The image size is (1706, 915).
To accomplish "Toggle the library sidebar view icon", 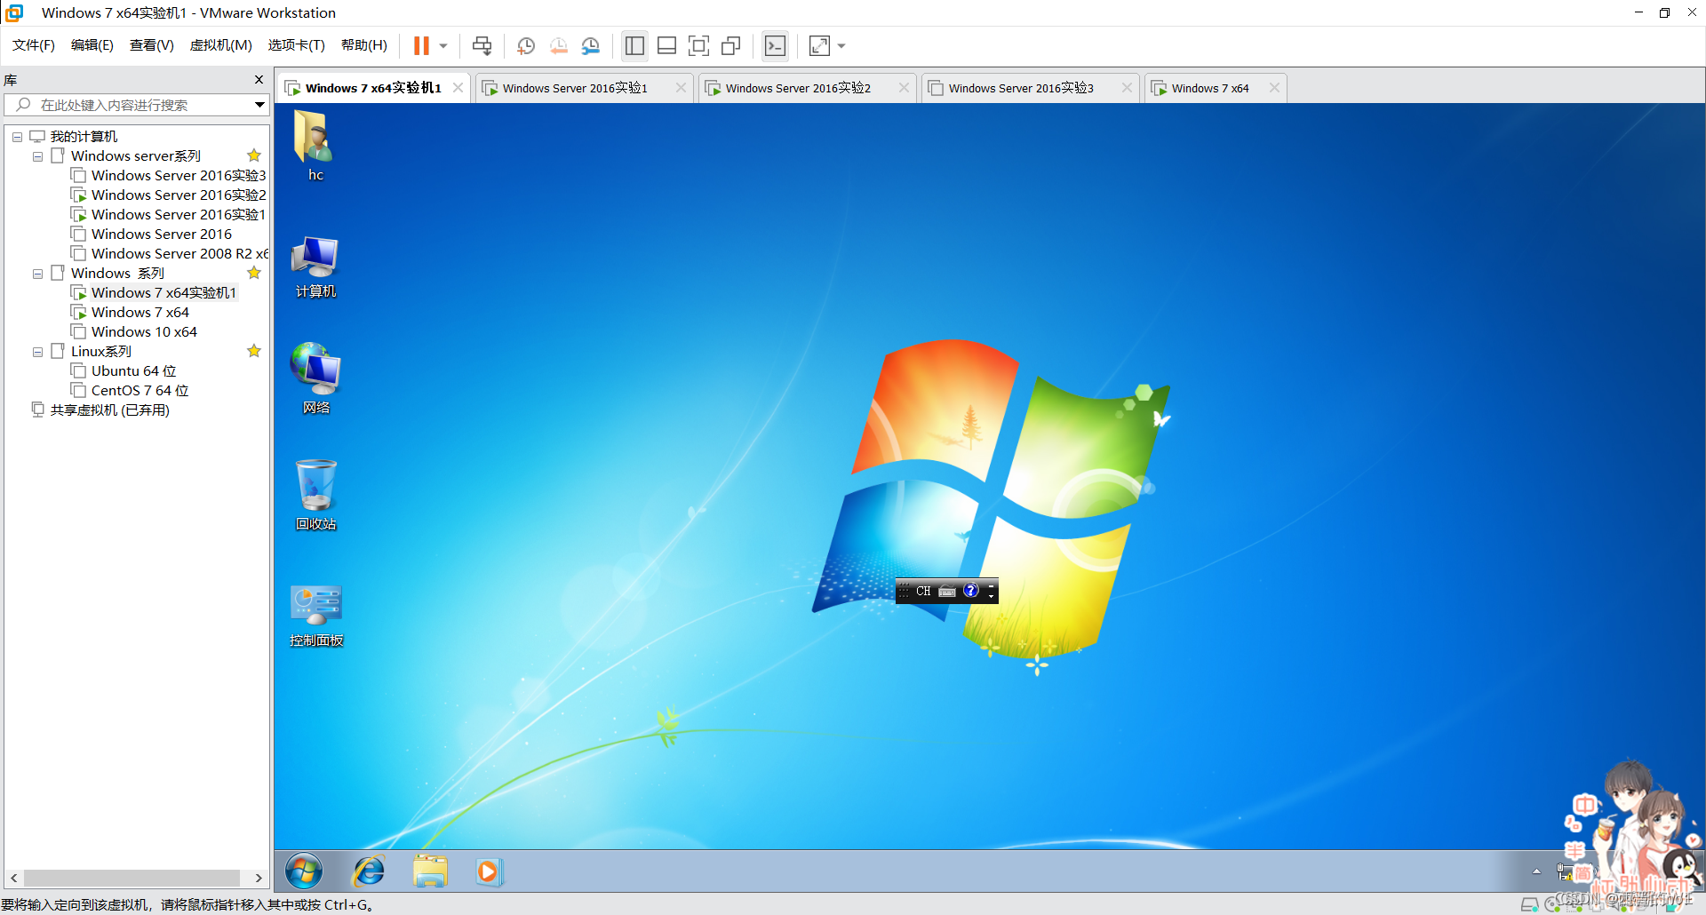I will pyautogui.click(x=634, y=45).
